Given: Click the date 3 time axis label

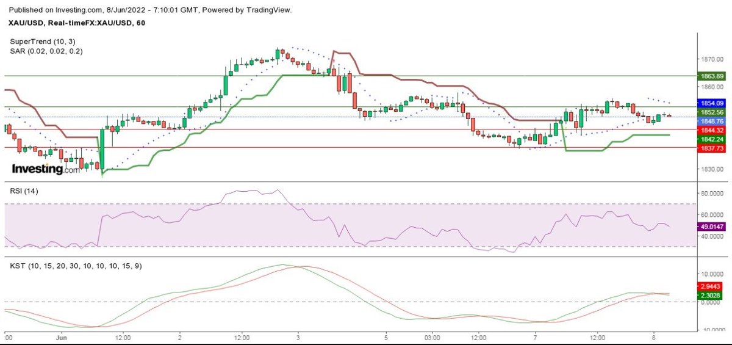Looking at the screenshot, I should 298,337.
